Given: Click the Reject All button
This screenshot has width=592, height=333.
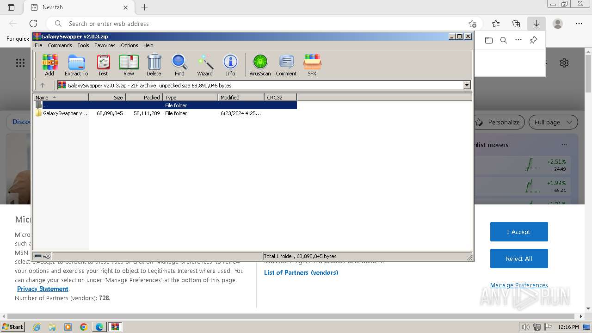Looking at the screenshot, I should pyautogui.click(x=519, y=259).
